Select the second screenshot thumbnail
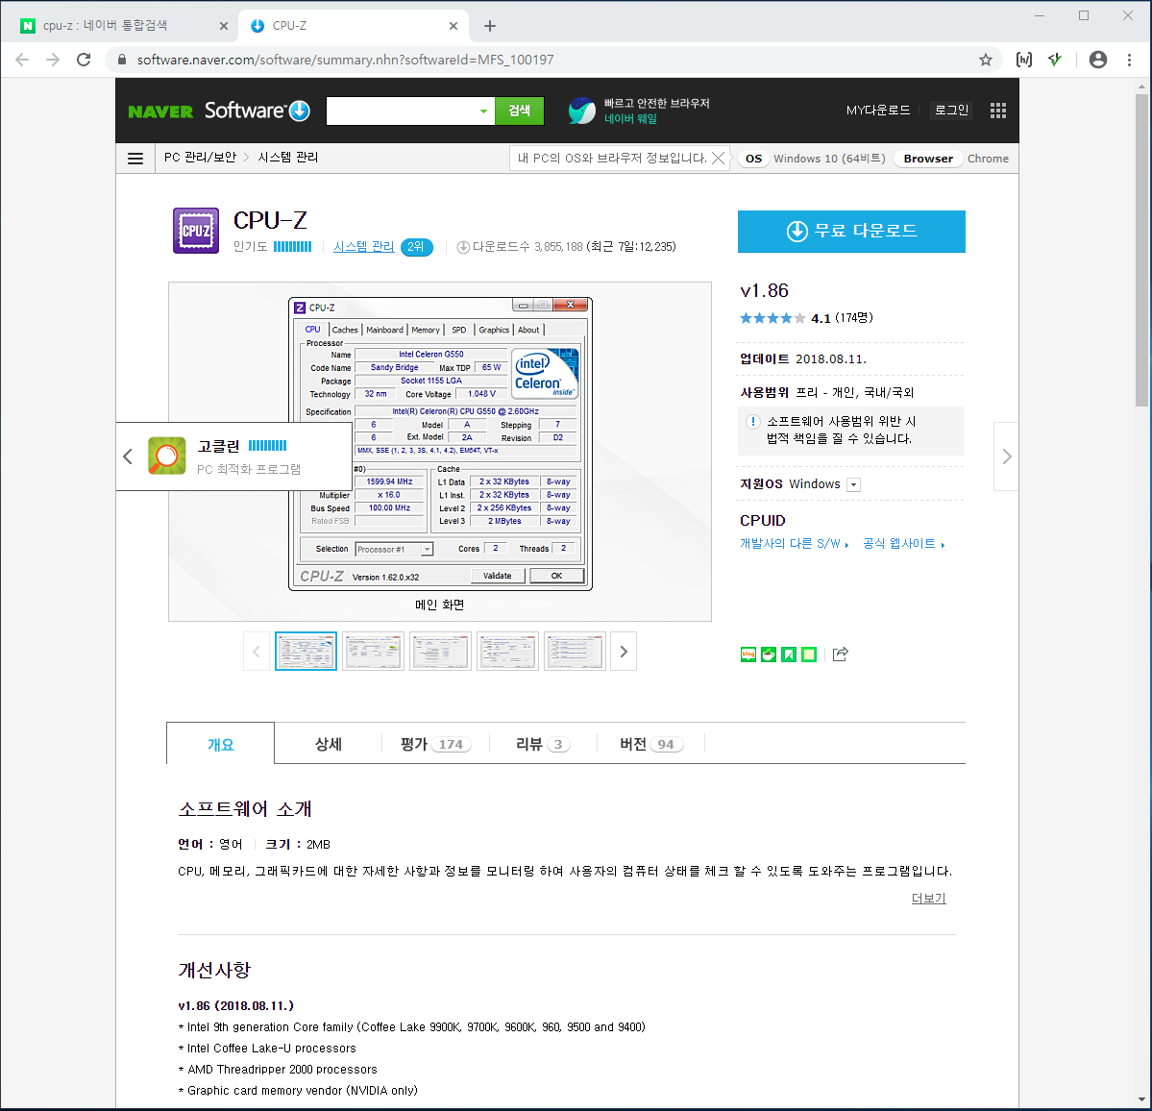Viewport: 1152px width, 1111px height. pyautogui.click(x=373, y=651)
